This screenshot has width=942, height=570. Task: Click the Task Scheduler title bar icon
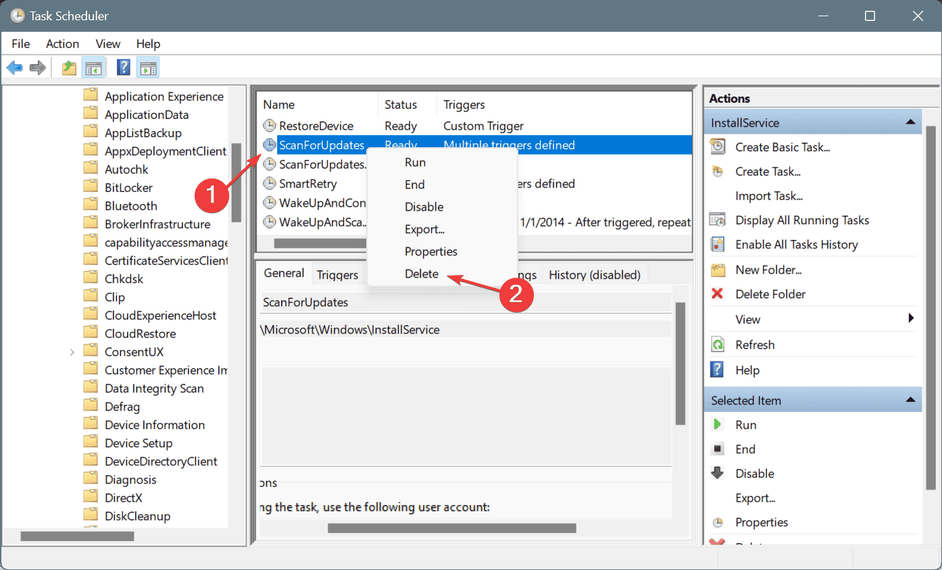[x=17, y=16]
